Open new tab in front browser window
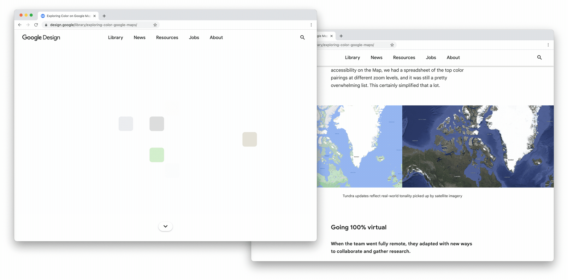The image size is (568, 280). coord(104,16)
